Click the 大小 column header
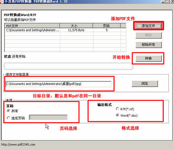Viewport: 174px width, 150px height. click(x=76, y=26)
